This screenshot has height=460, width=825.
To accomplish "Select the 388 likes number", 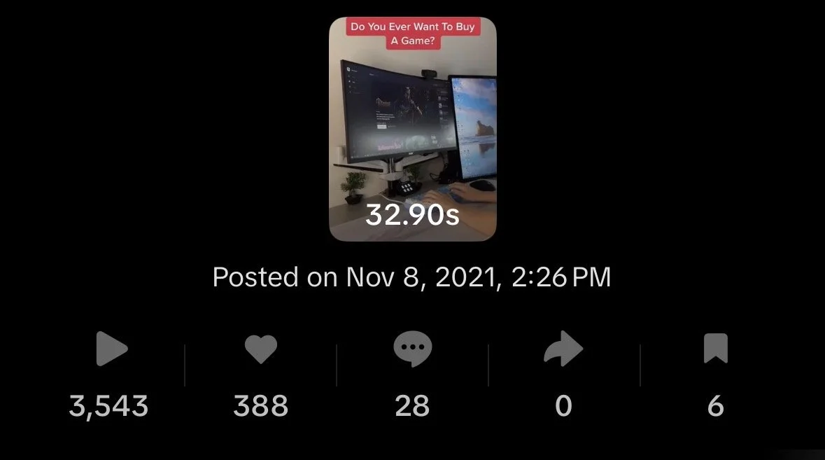I will (261, 406).
